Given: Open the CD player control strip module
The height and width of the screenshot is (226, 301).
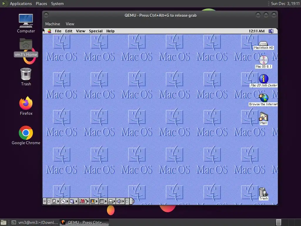Looking at the screenshot, I should coord(64,201).
